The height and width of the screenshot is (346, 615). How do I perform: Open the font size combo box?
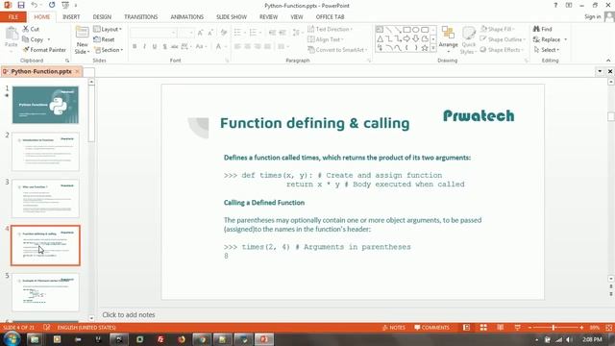click(185, 33)
